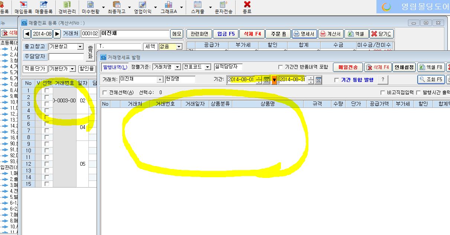Click the orange arrow between date fields

[x=275, y=80]
